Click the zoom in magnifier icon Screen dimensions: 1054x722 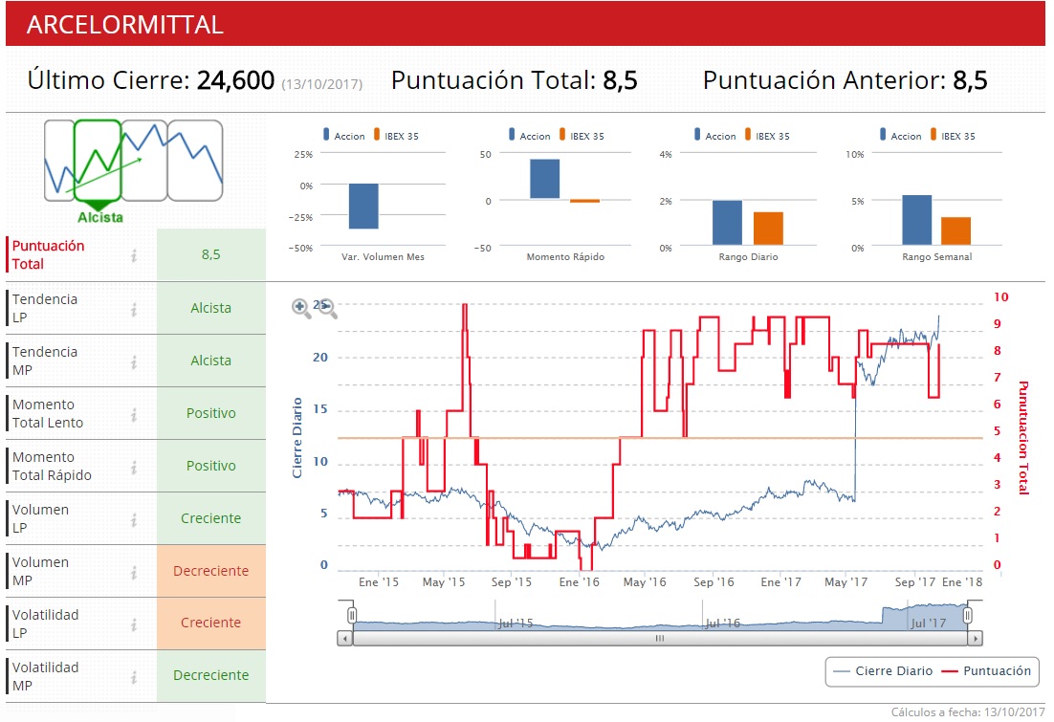click(301, 307)
